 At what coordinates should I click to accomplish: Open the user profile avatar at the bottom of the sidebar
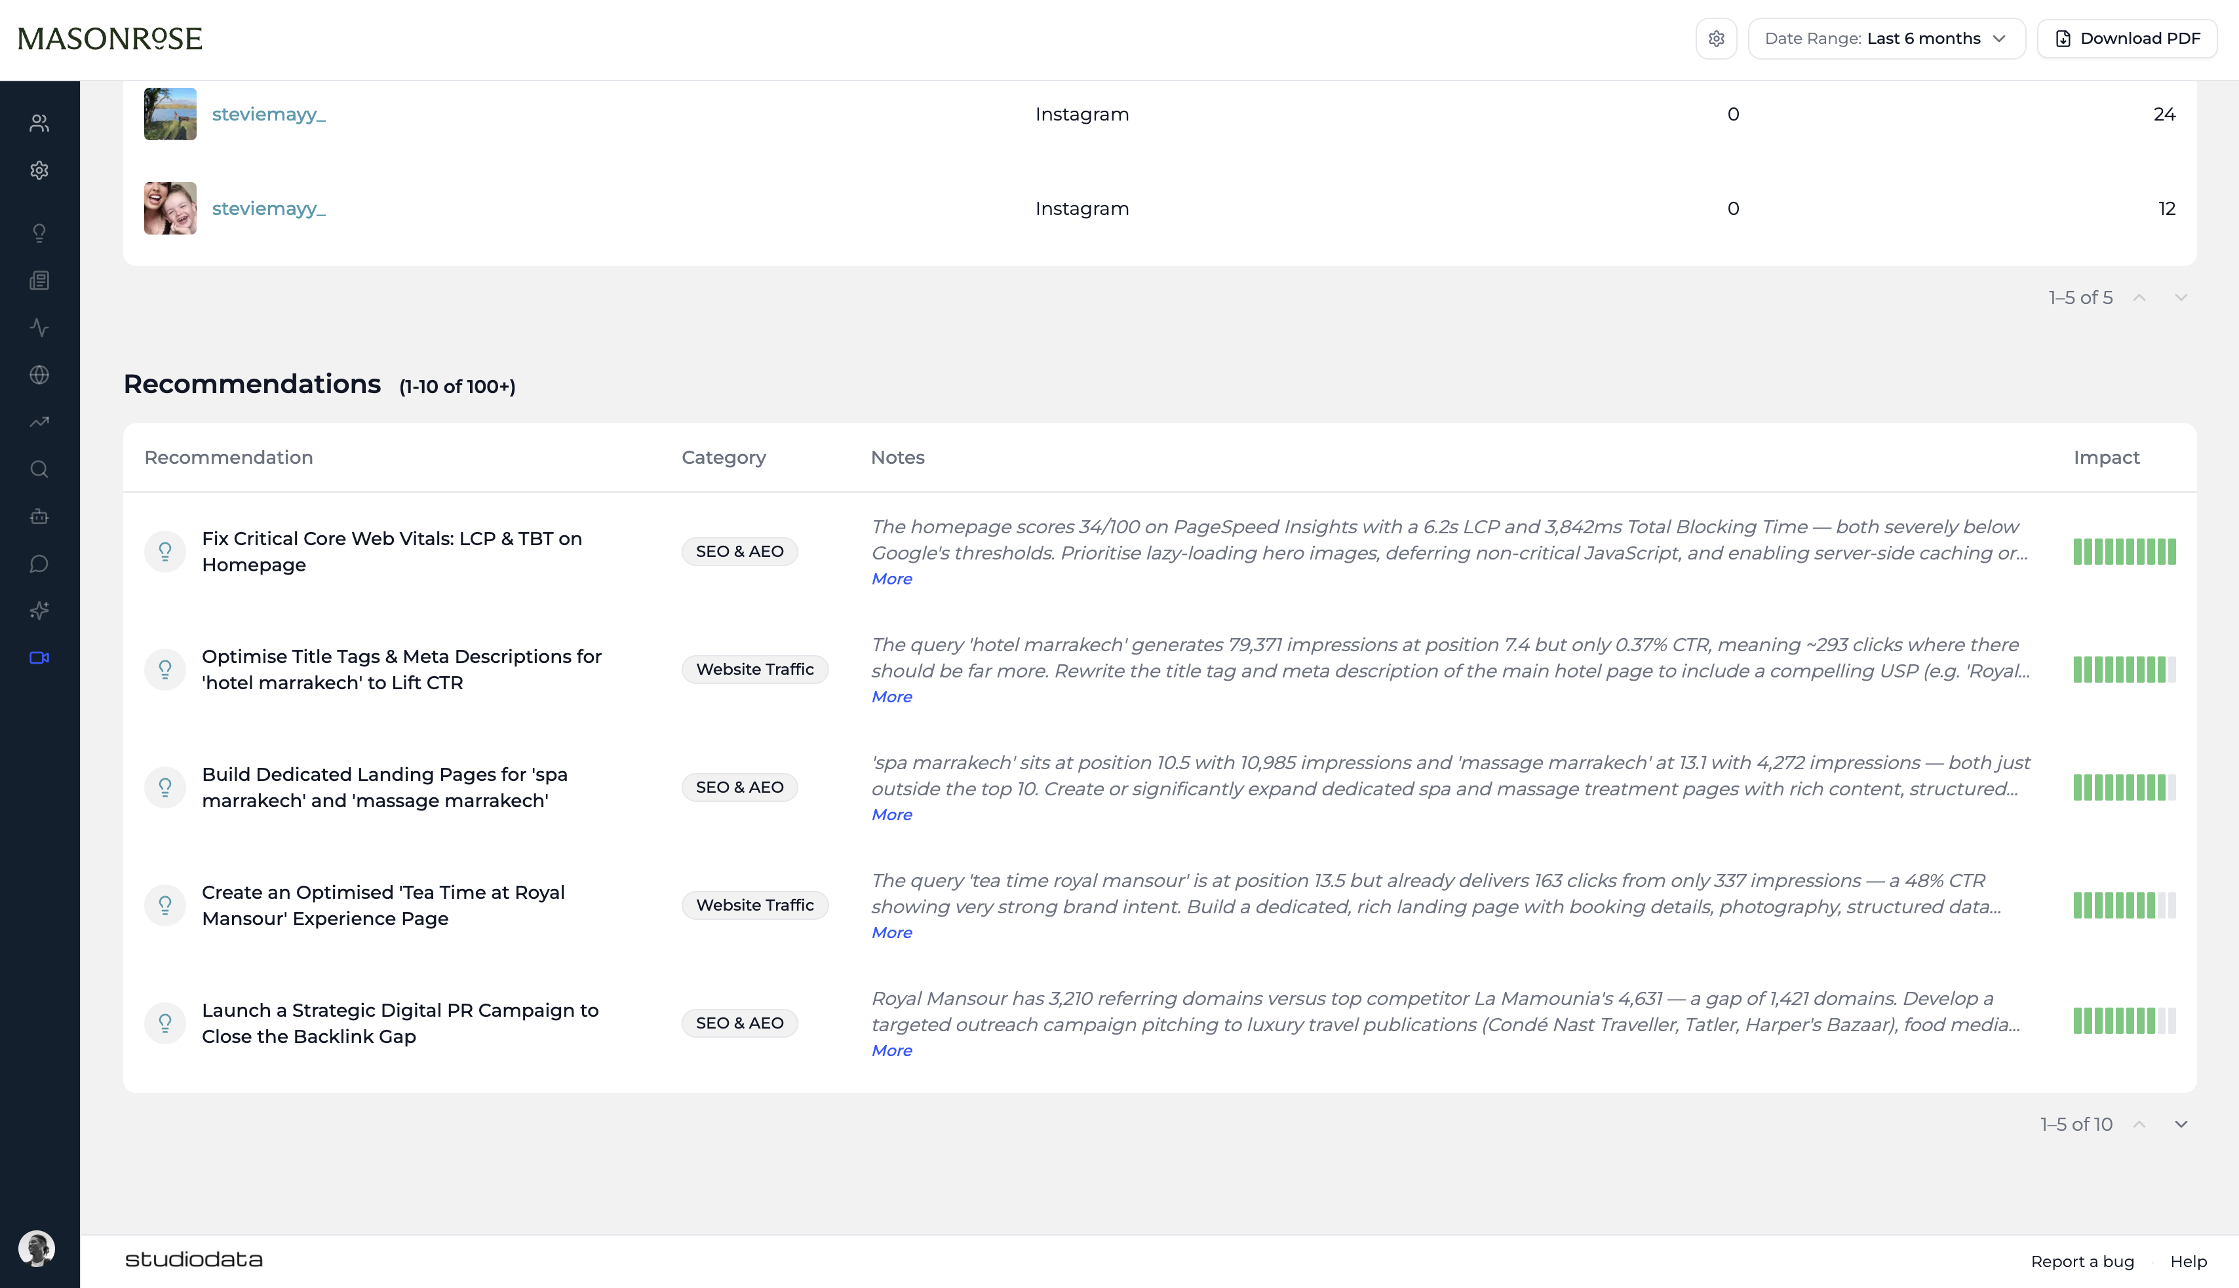pyautogui.click(x=36, y=1248)
